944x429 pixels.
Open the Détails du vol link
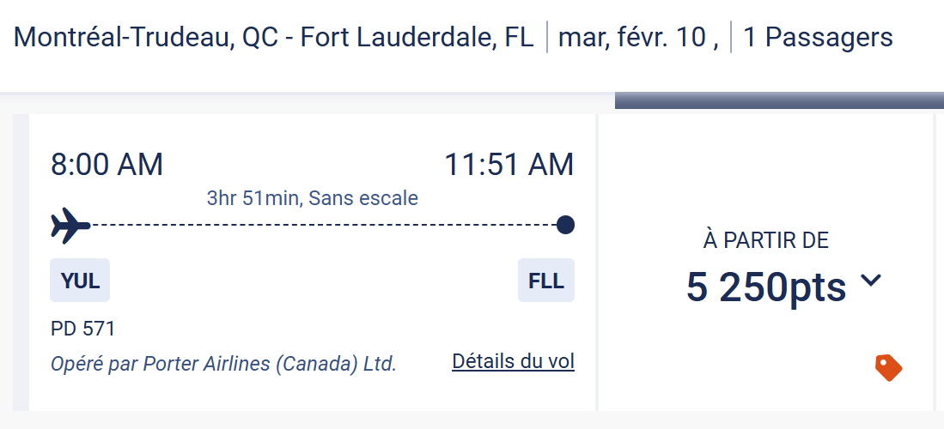pyautogui.click(x=513, y=361)
